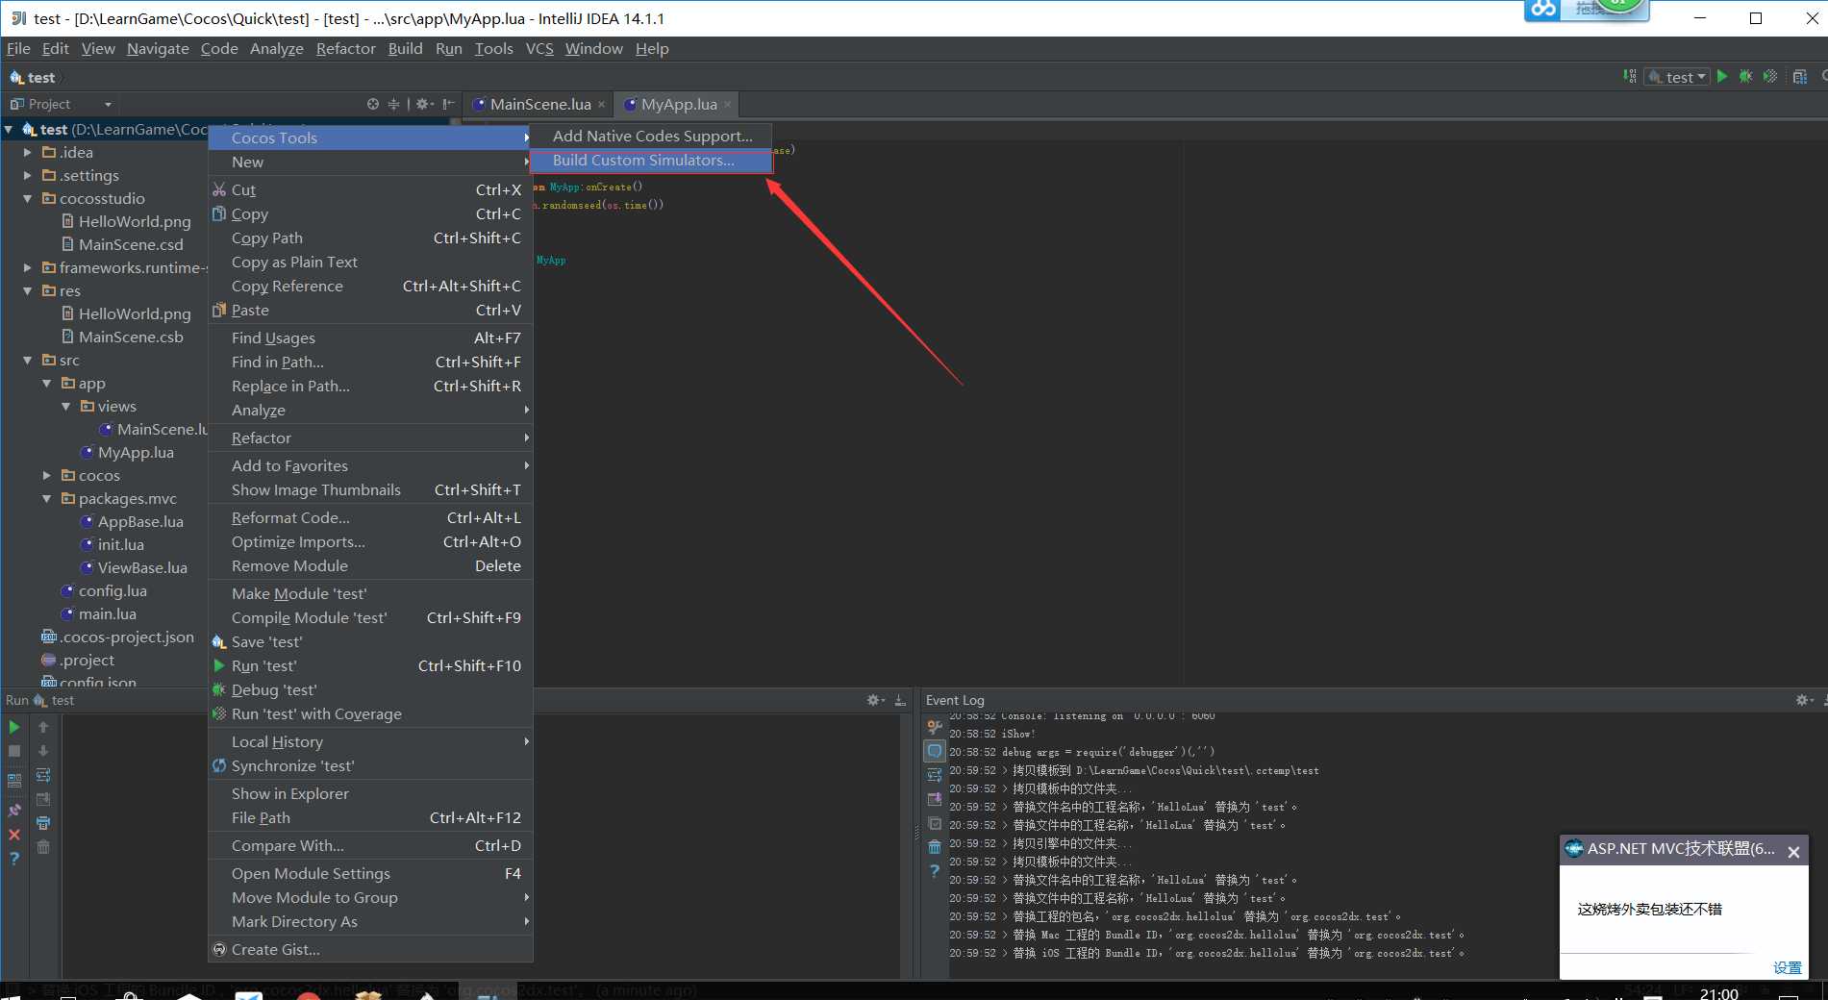This screenshot has height=1000, width=1828.
Task: Toggle soft-wraps in Event Log
Action: pos(935,775)
